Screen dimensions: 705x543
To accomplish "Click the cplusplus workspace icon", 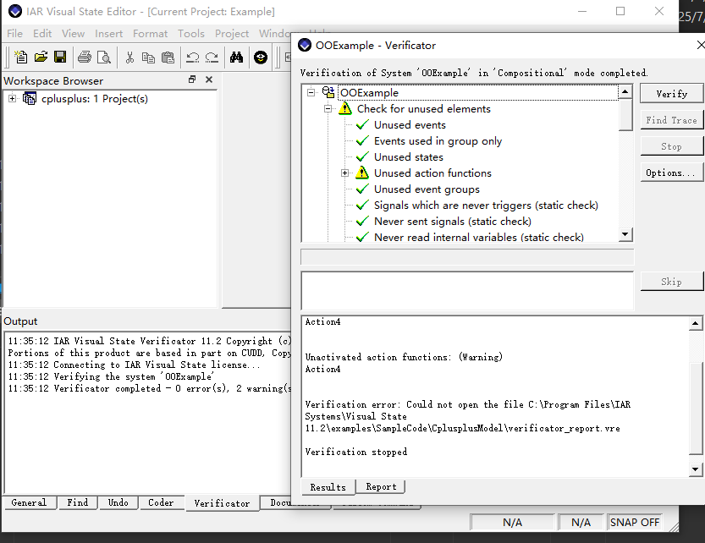I will (x=30, y=98).
